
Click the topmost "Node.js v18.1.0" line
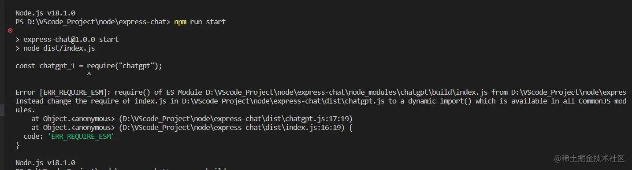click(x=45, y=13)
